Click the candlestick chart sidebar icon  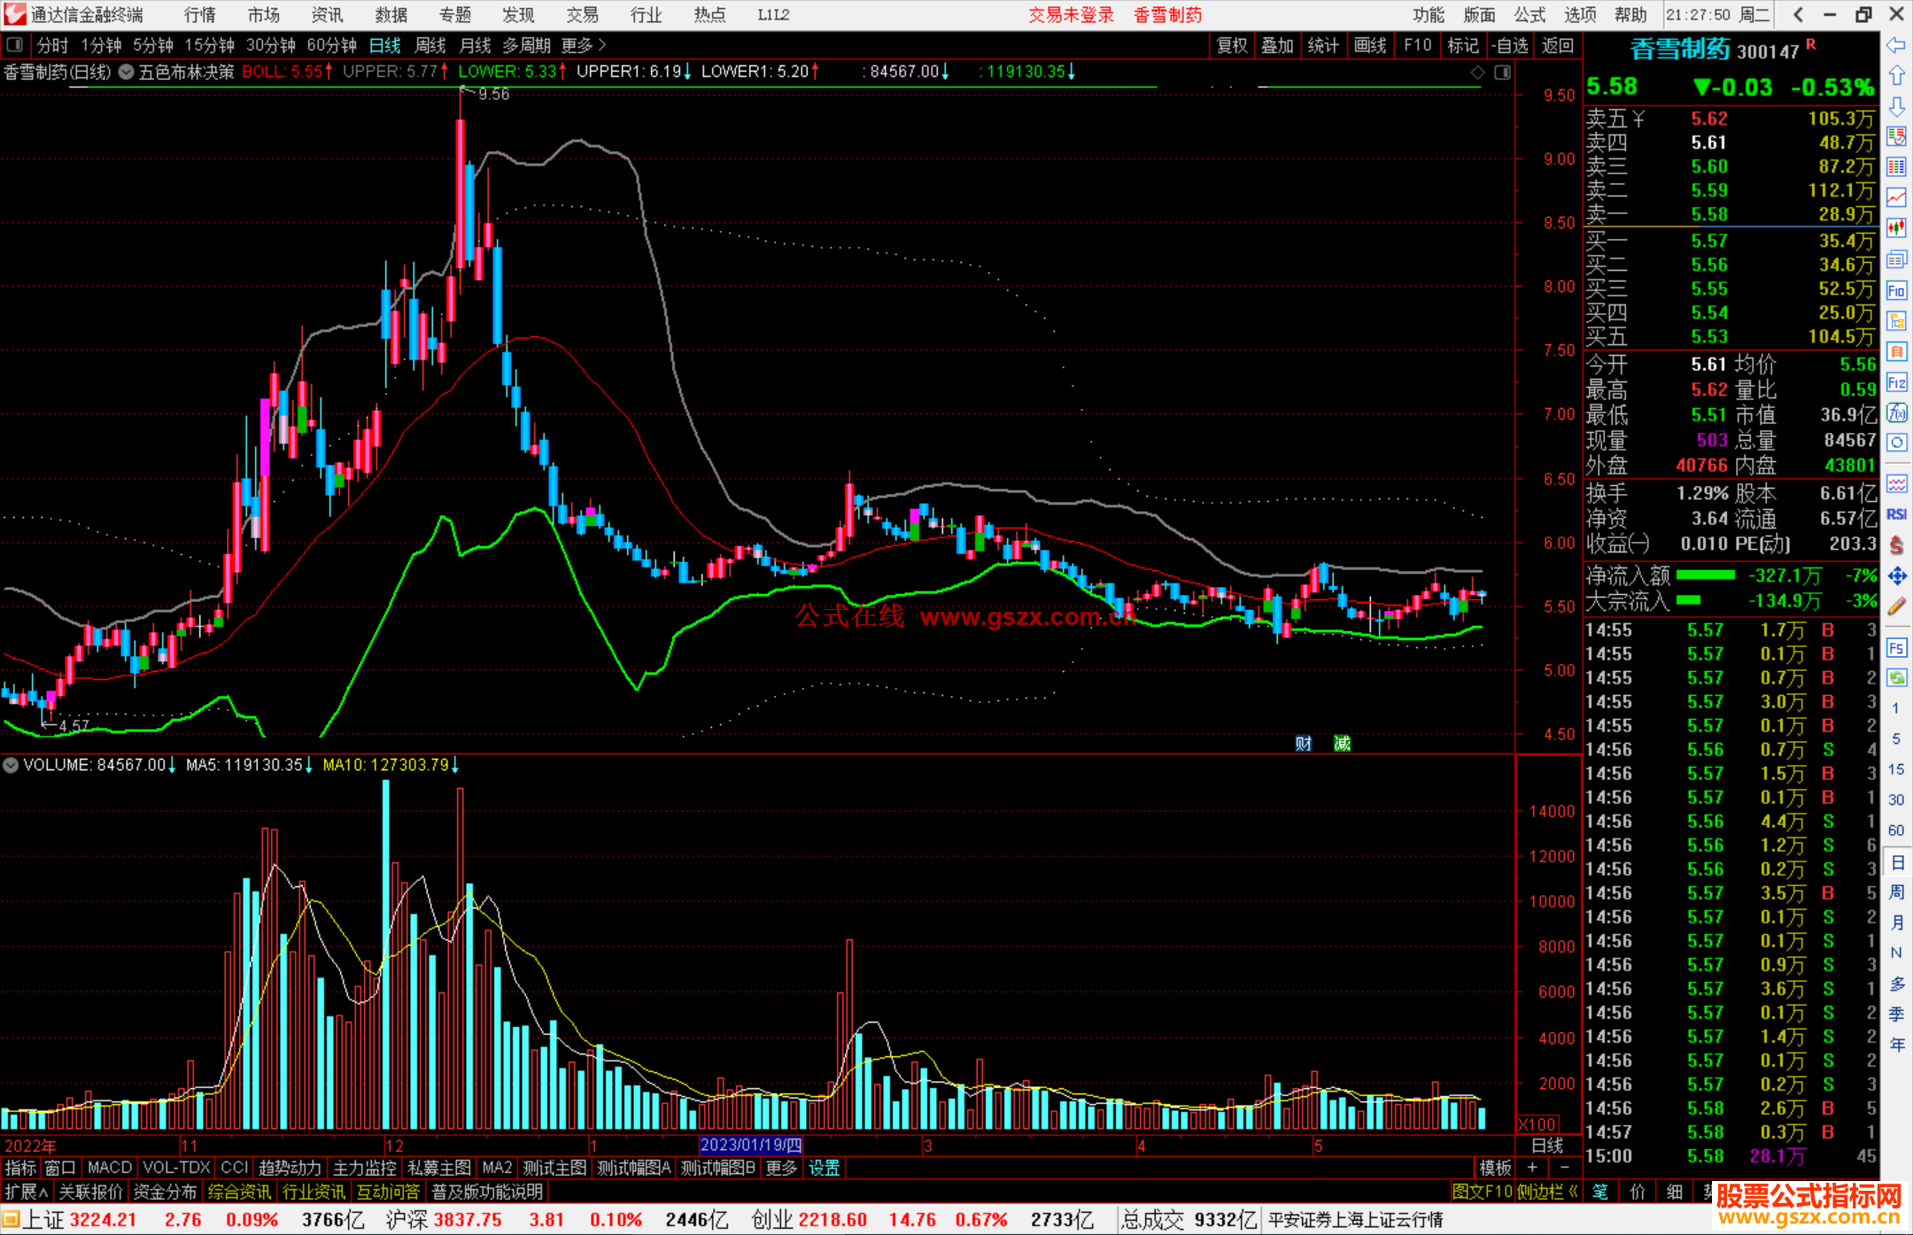pos(1896,228)
